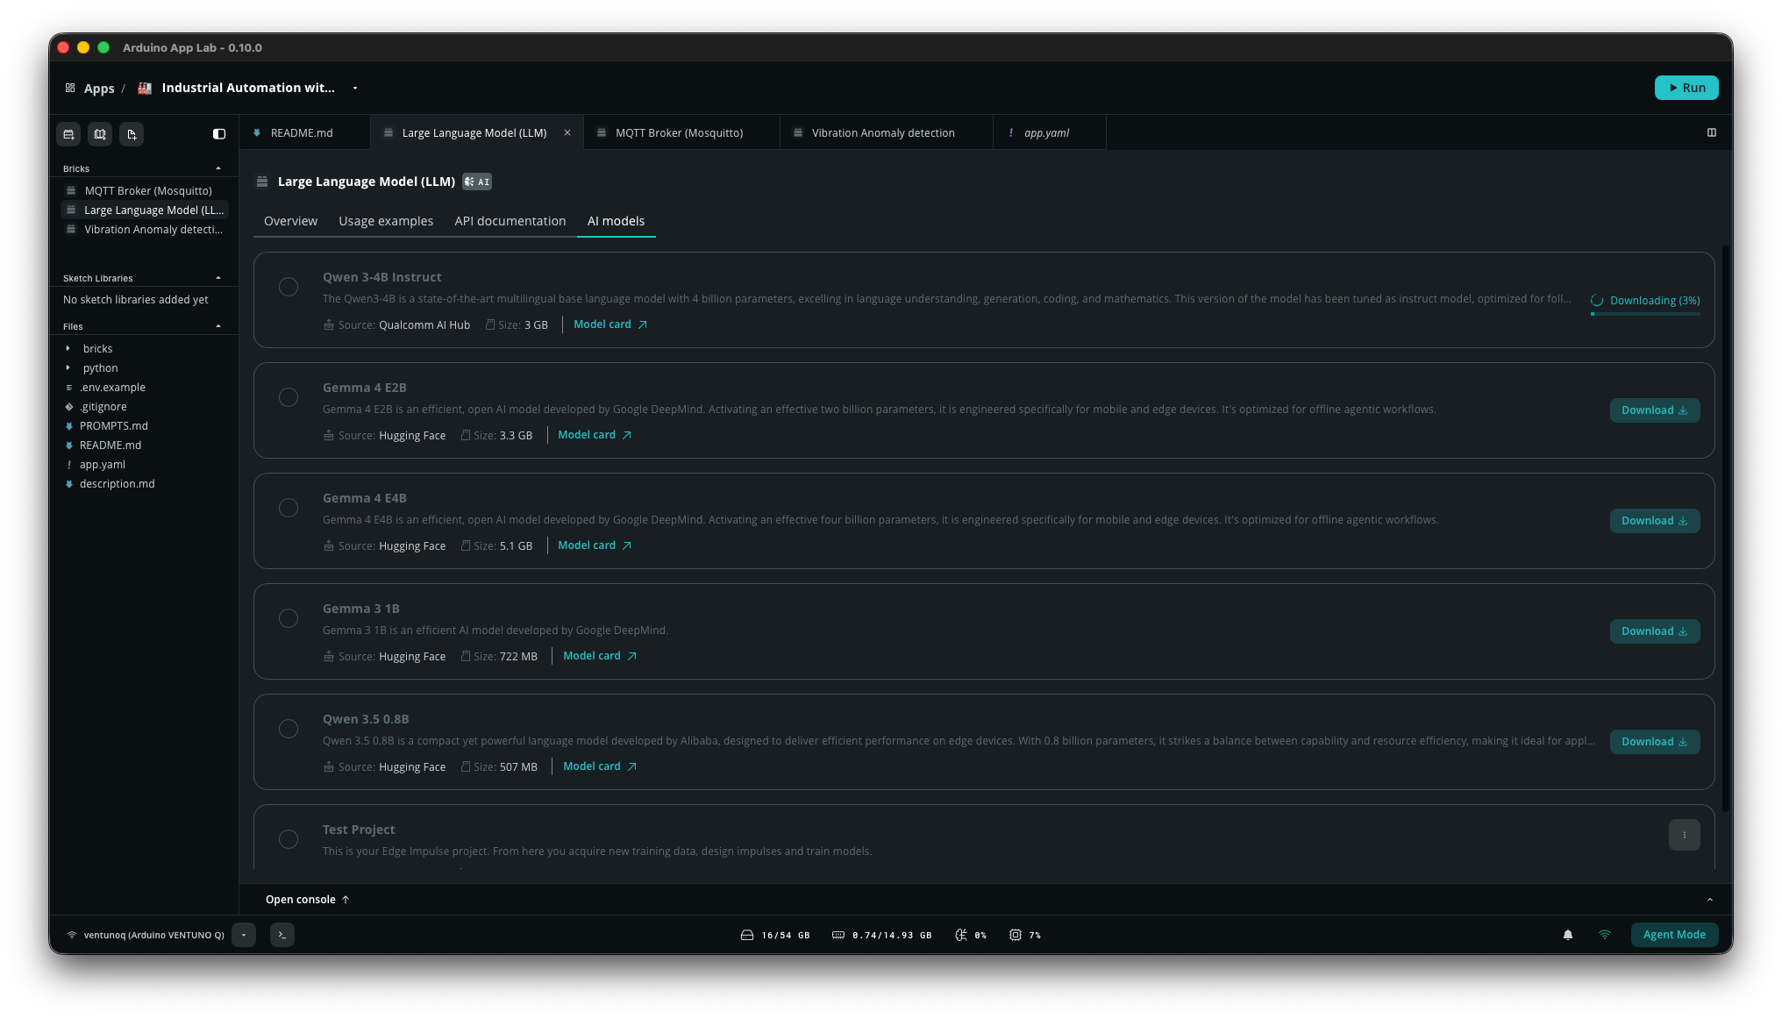
Task: Download the Gemma 4 E4B model
Action: (x=1655, y=521)
